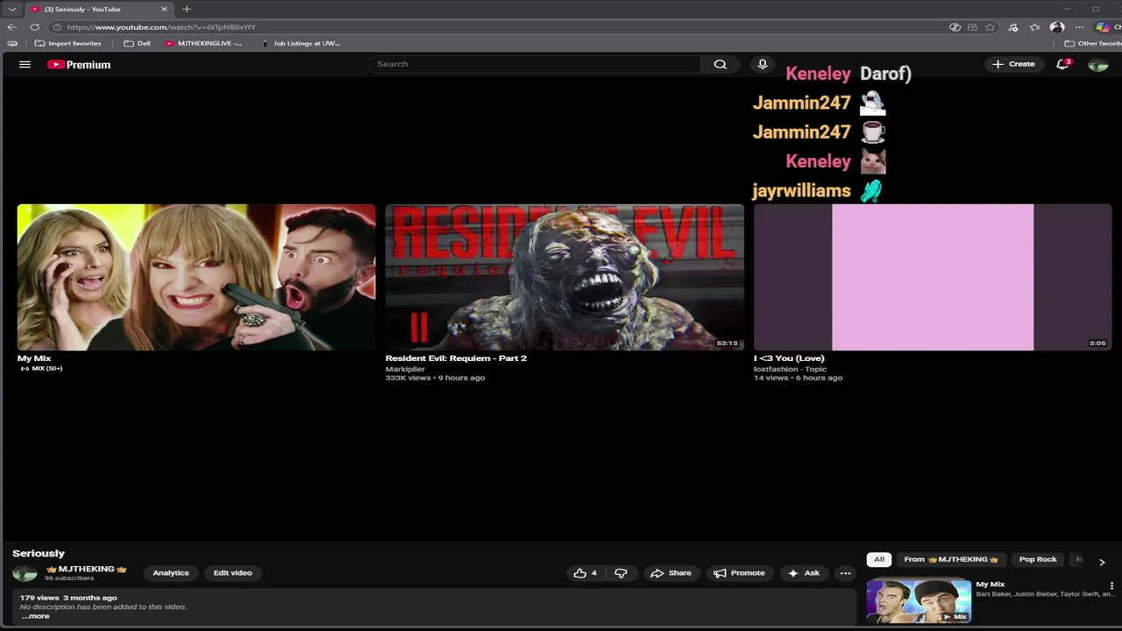Image resolution: width=1122 pixels, height=631 pixels.
Task: Click the like count 4
Action: tap(593, 573)
